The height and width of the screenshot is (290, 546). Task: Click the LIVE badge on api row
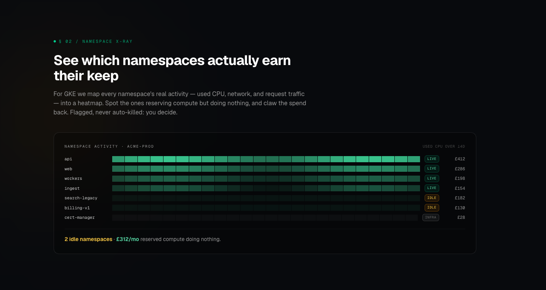(x=432, y=159)
